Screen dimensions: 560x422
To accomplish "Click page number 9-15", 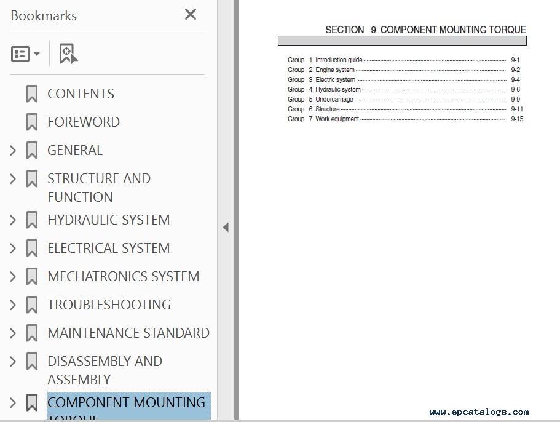I will click(516, 119).
